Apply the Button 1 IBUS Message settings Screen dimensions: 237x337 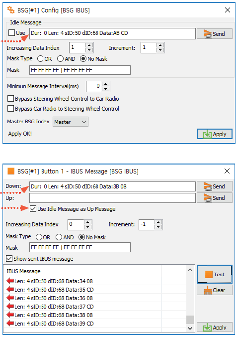click(x=214, y=327)
